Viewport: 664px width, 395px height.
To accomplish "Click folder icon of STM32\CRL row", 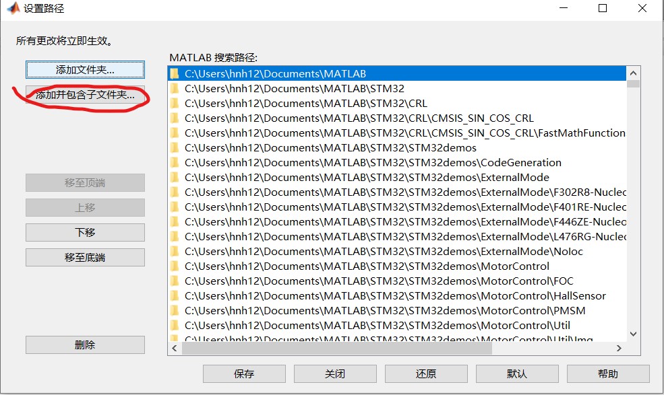I will [x=175, y=103].
